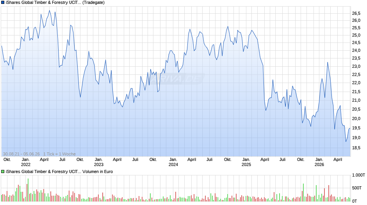Click the first Okt. label on time axis
Screen dimensions: 367x205
tap(7, 160)
